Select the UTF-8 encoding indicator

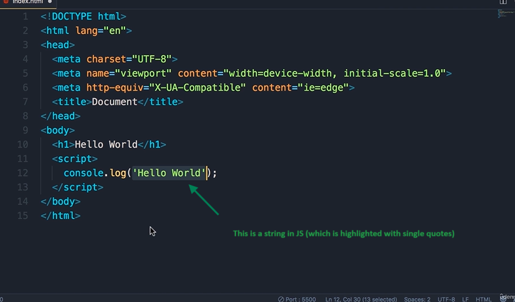445,299
